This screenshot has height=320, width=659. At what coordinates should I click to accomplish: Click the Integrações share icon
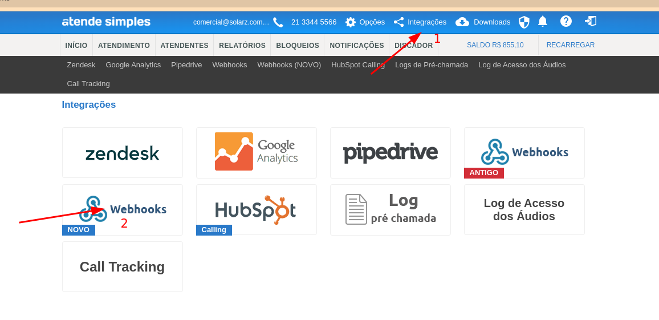(399, 22)
